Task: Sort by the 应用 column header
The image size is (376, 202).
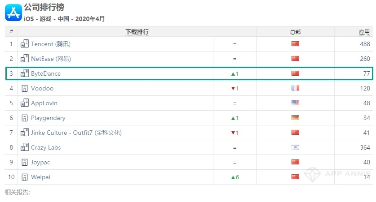Action: point(364,32)
